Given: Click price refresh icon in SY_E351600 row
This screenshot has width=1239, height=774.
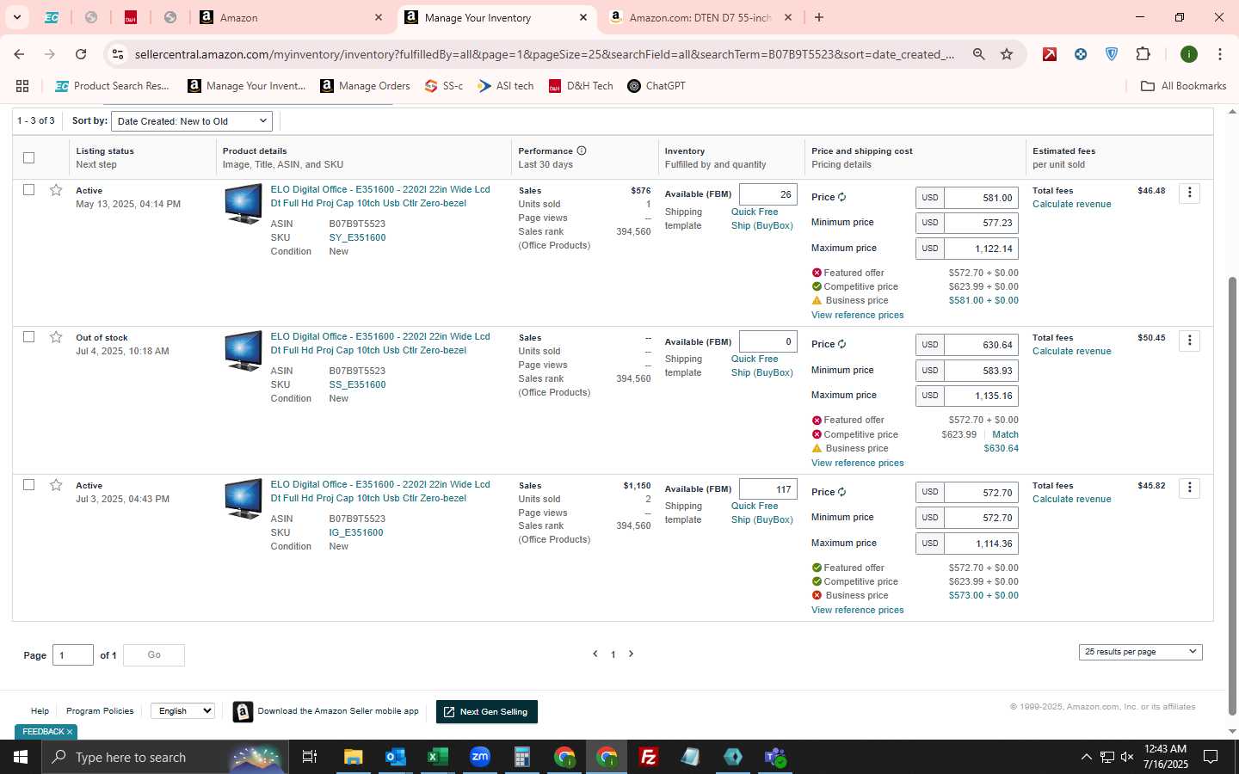Looking at the screenshot, I should coord(841,197).
